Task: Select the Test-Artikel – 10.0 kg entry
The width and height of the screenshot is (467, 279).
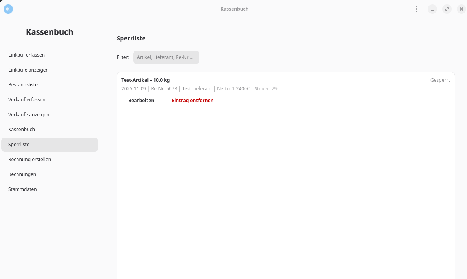Action: coord(145,80)
